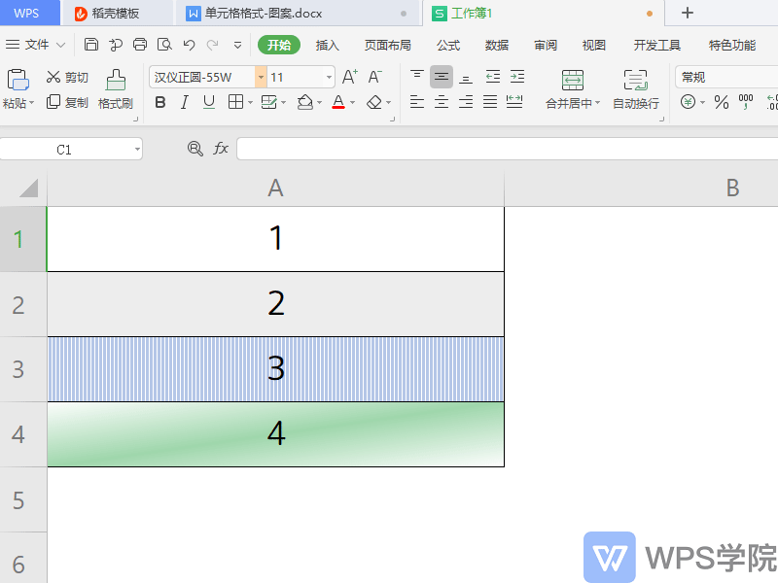
Task: Center text horizontally
Action: [x=442, y=102]
